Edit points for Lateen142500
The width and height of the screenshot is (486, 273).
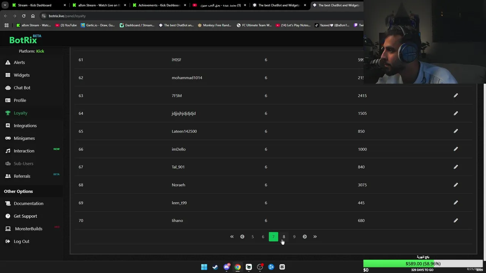click(x=456, y=131)
